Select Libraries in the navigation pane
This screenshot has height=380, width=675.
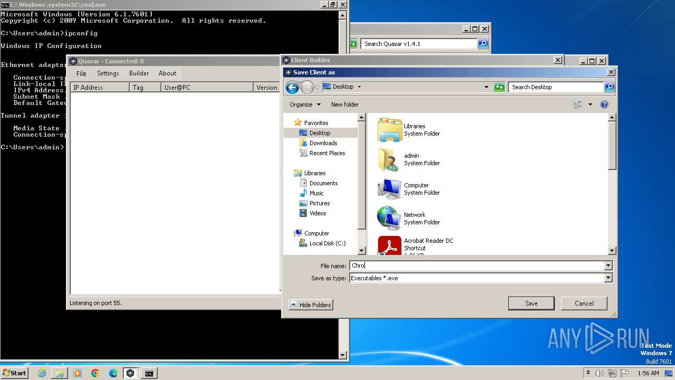(x=315, y=173)
